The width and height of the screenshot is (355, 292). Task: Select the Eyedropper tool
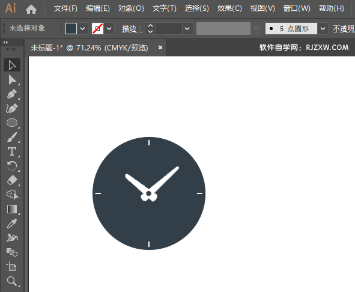[x=12, y=224]
